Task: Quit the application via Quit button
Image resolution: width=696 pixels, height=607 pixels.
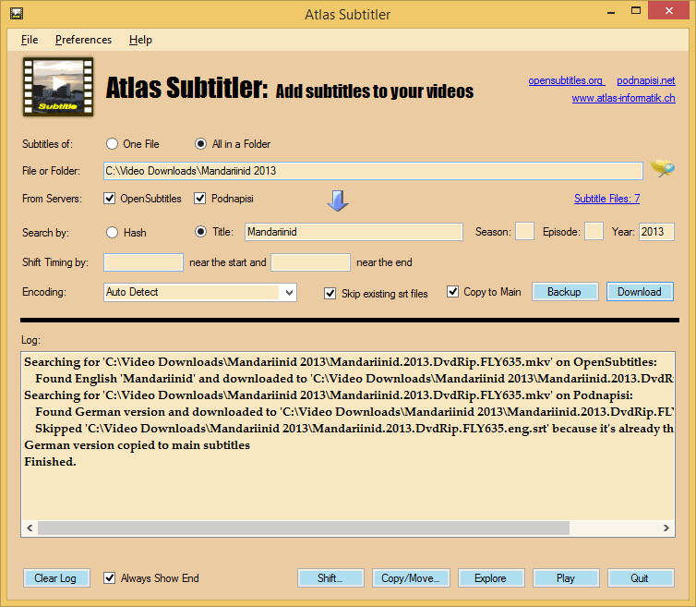Action: click(x=641, y=577)
